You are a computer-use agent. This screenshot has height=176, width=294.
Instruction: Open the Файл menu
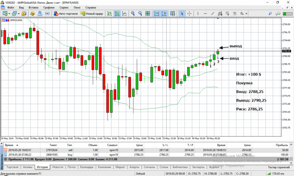(x=11, y=7)
